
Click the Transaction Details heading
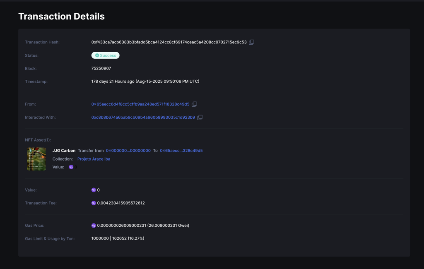61,17
